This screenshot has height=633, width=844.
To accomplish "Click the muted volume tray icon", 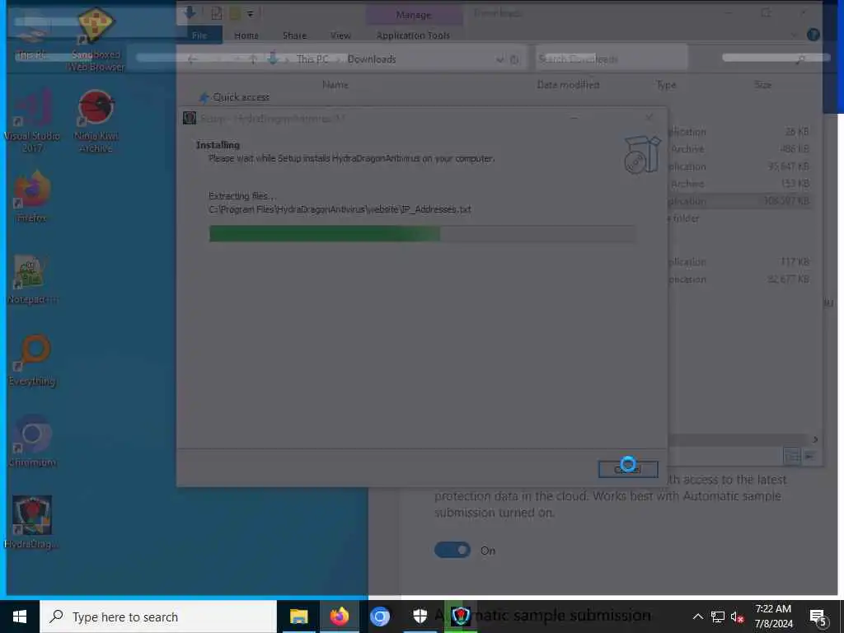I will 737,617.
